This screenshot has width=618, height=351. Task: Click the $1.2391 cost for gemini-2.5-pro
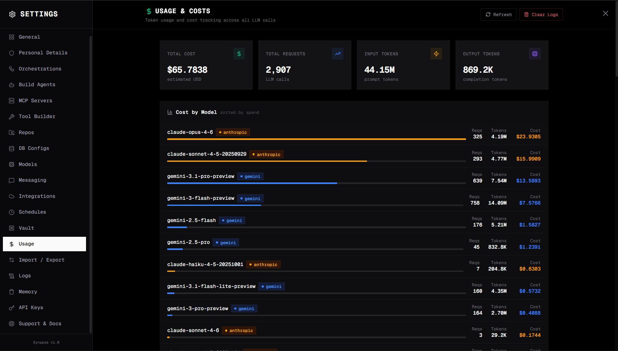click(530, 247)
